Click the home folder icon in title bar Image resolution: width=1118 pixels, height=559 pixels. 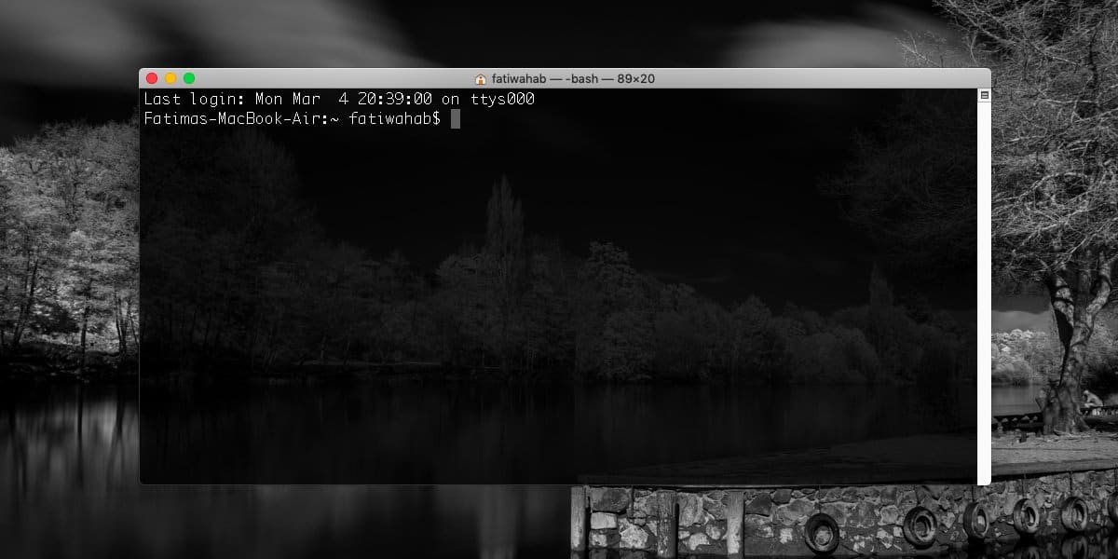pos(481,79)
